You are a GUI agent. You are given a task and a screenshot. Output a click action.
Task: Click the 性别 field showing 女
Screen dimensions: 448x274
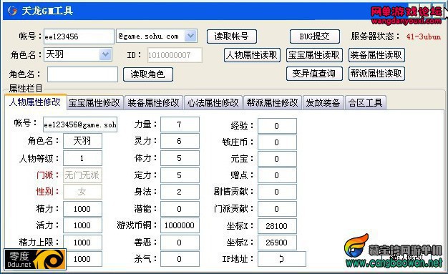tap(82, 192)
